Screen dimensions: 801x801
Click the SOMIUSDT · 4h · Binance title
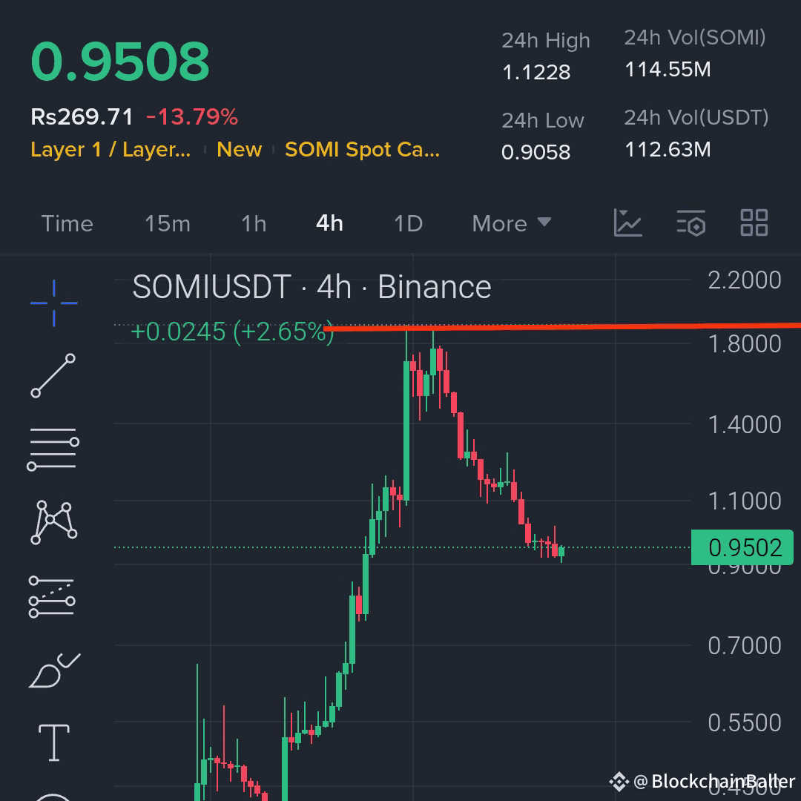tap(311, 286)
